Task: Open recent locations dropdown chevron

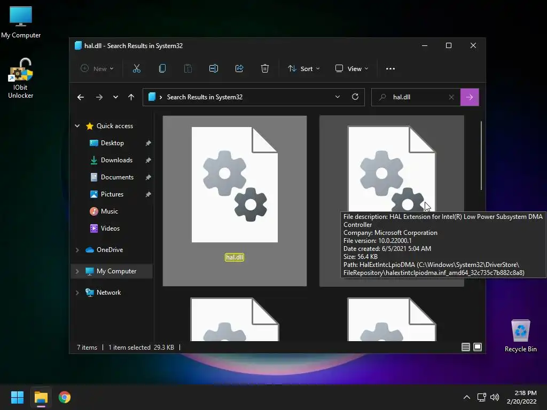Action: (x=115, y=97)
